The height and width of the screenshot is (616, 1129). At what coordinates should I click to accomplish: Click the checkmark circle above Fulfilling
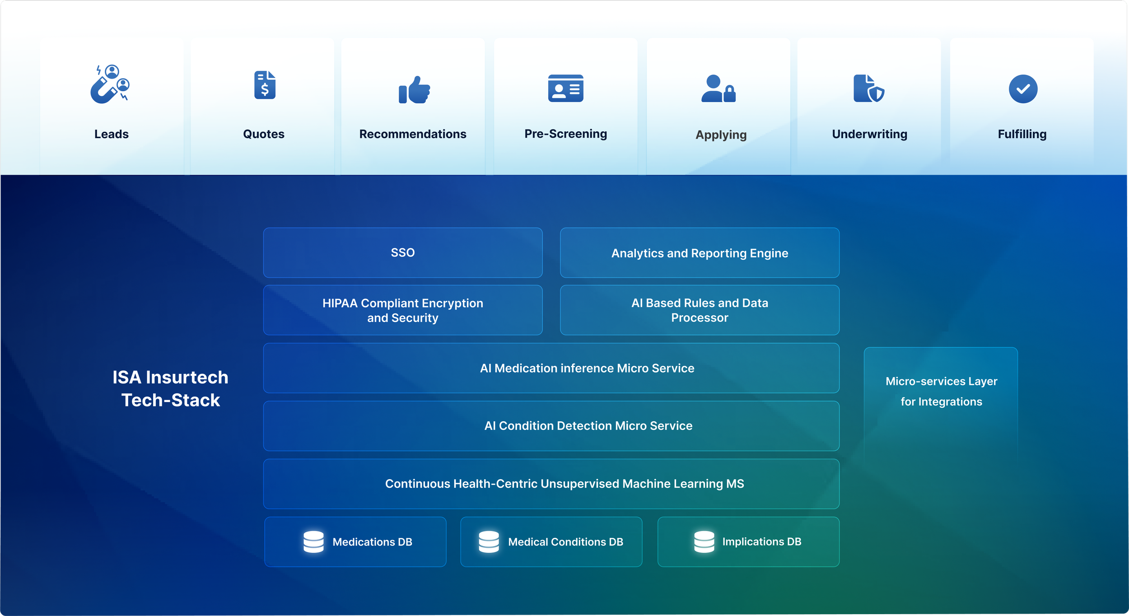pos(1022,89)
